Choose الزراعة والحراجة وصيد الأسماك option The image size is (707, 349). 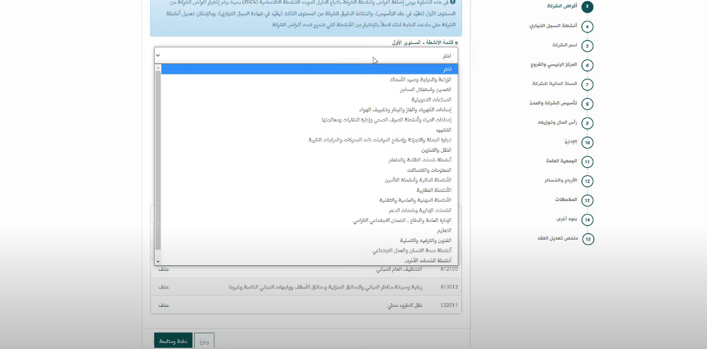pos(309,79)
